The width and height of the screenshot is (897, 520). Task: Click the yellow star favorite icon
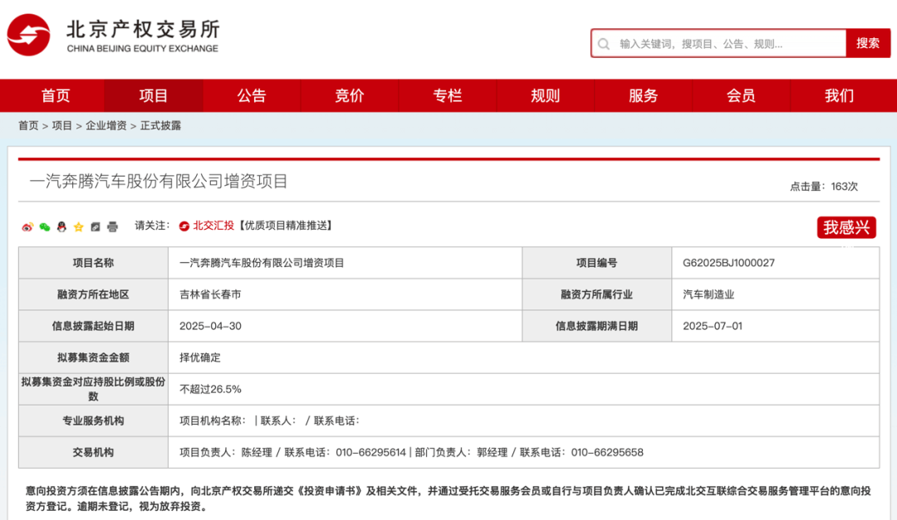coord(78,227)
